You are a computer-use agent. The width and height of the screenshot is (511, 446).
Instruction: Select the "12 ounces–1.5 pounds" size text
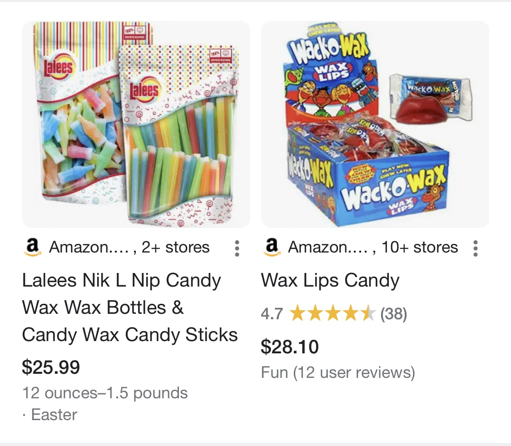(x=105, y=393)
